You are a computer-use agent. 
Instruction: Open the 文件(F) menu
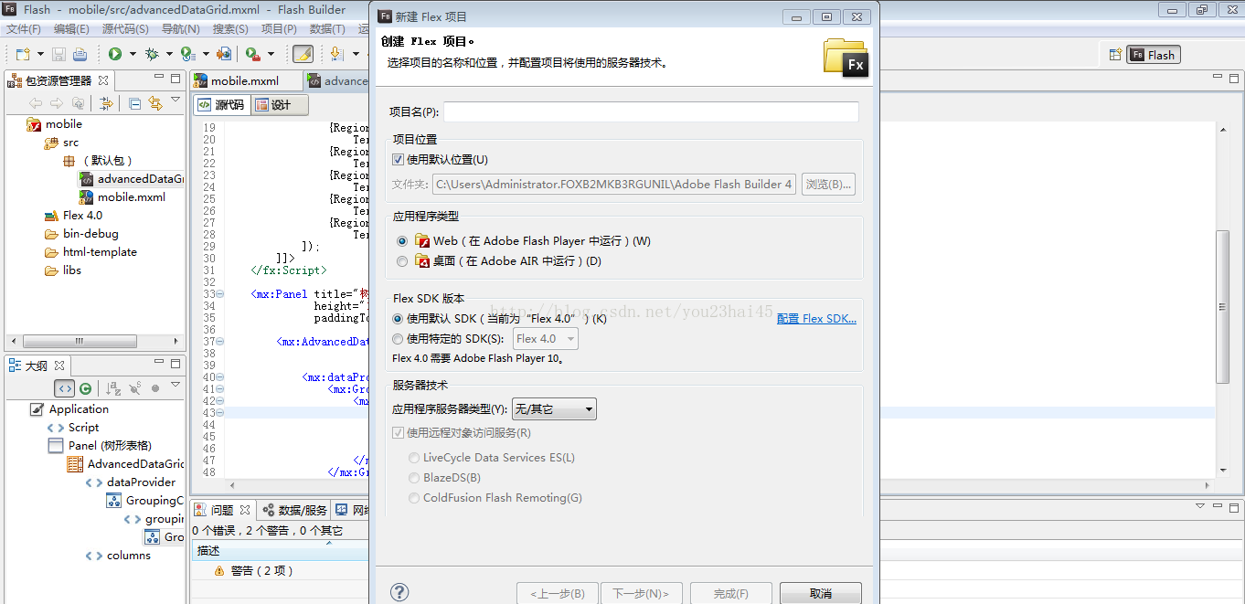(x=24, y=29)
